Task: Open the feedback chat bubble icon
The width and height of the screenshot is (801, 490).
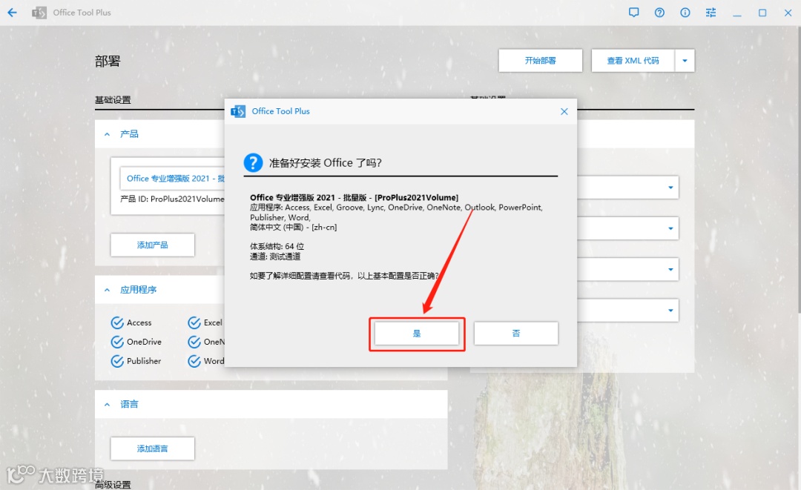Action: pos(633,13)
